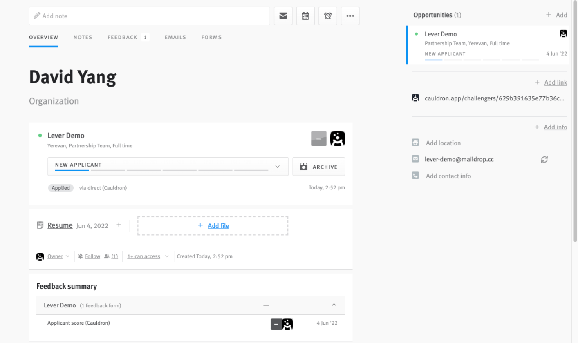Click the Cauldron avatar on the Lever Demo opportunity
This screenshot has height=343, width=578.
pos(563,33)
